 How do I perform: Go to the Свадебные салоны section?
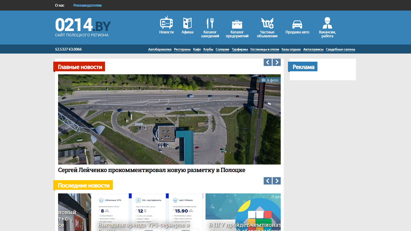341,49
